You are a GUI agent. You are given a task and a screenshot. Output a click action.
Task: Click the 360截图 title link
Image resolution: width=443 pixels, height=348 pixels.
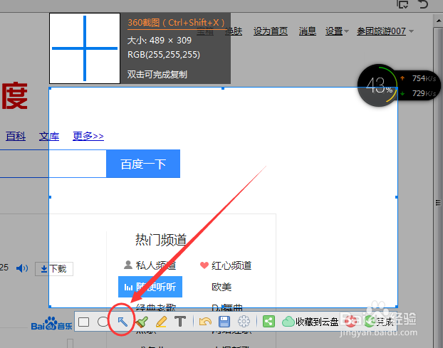coord(176,23)
